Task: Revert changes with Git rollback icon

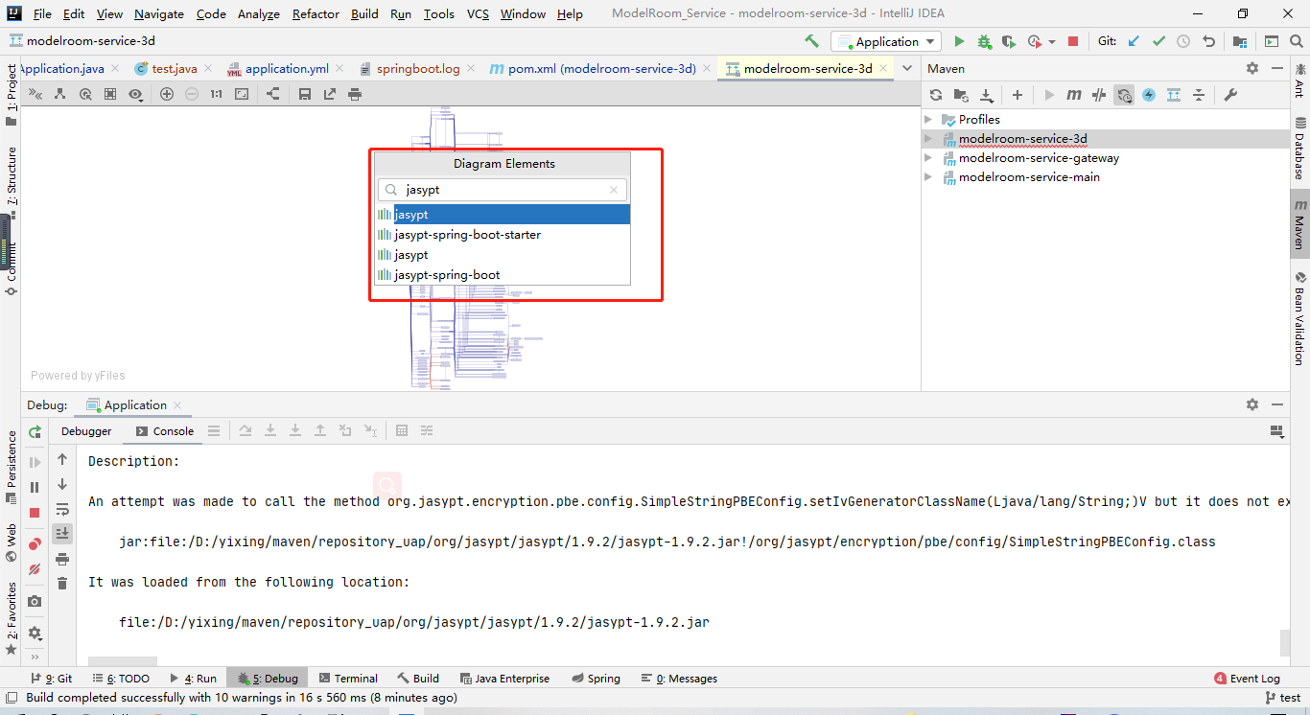Action: tap(1208, 41)
